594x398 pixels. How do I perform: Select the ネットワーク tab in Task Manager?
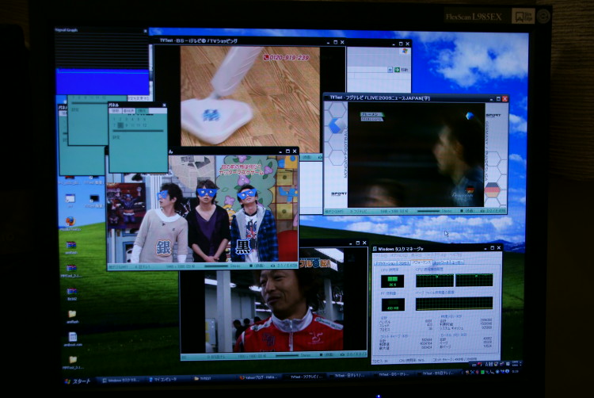pyautogui.click(x=440, y=262)
